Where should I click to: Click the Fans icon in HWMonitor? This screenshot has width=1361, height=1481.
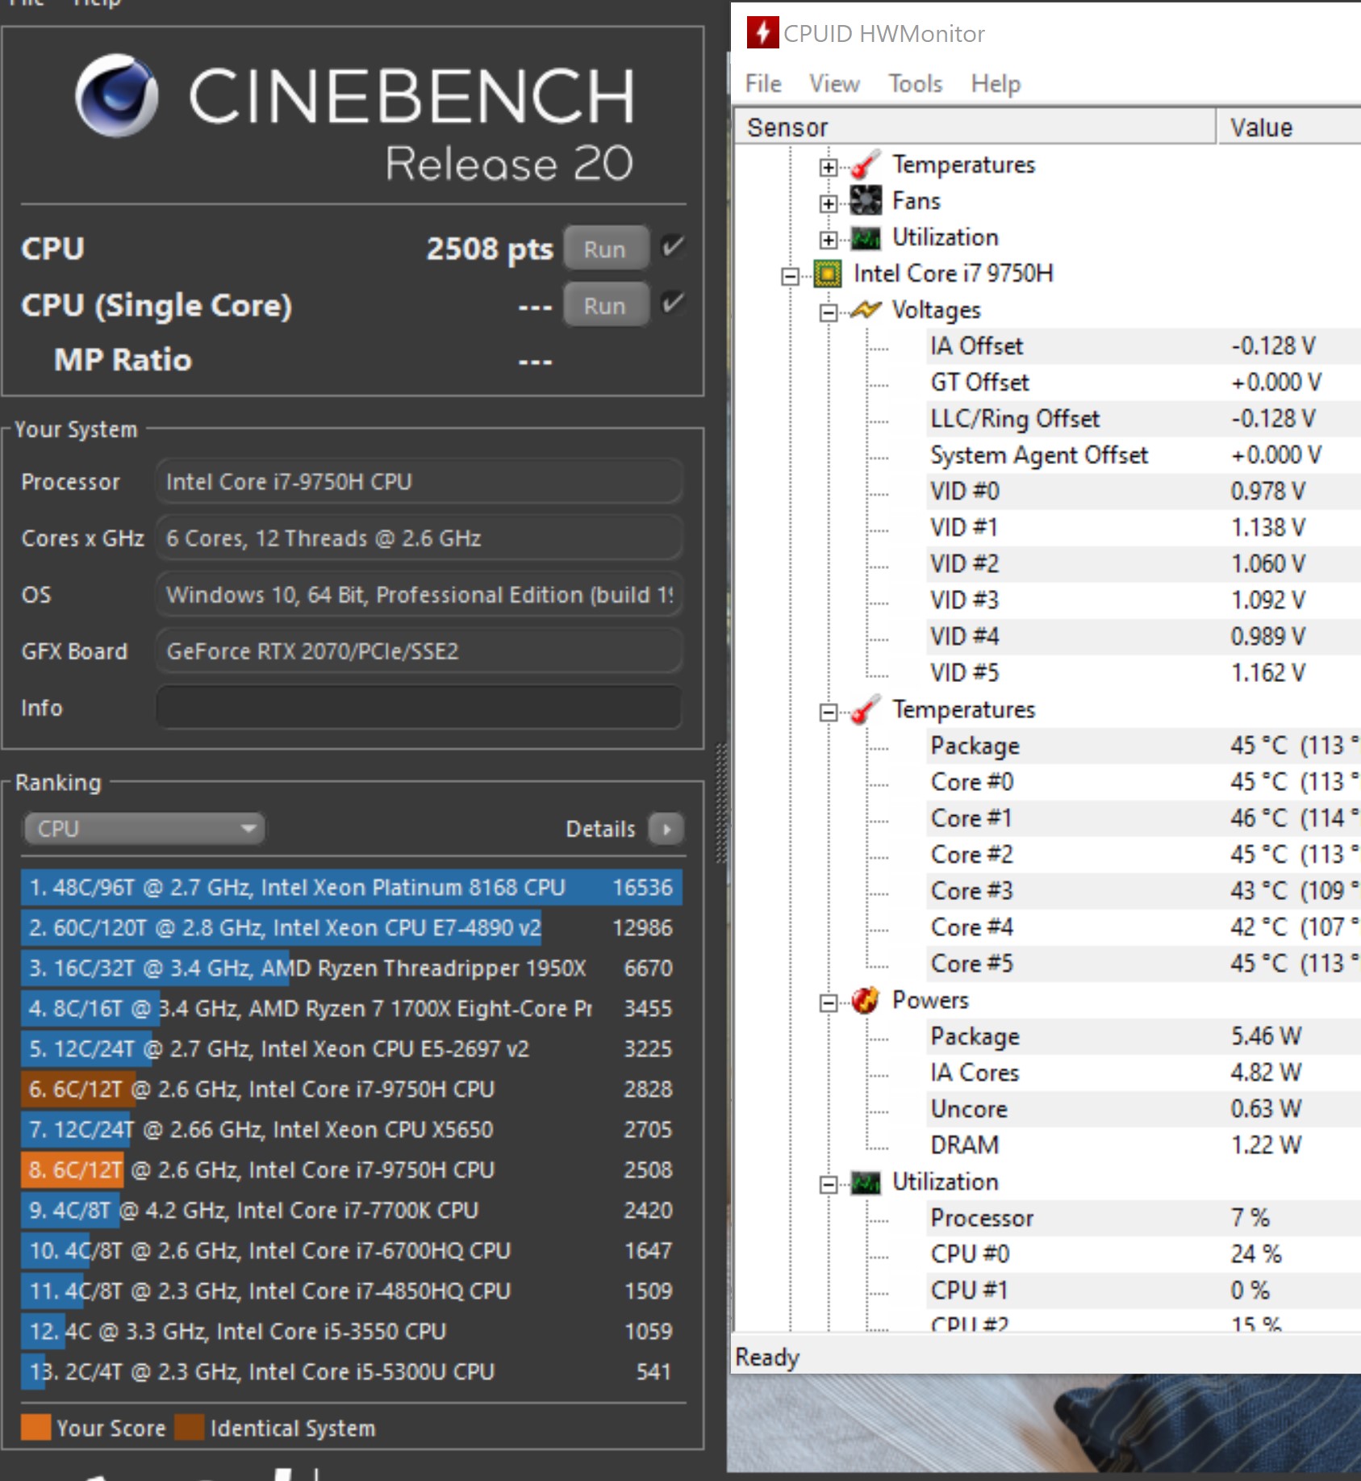[x=866, y=201]
